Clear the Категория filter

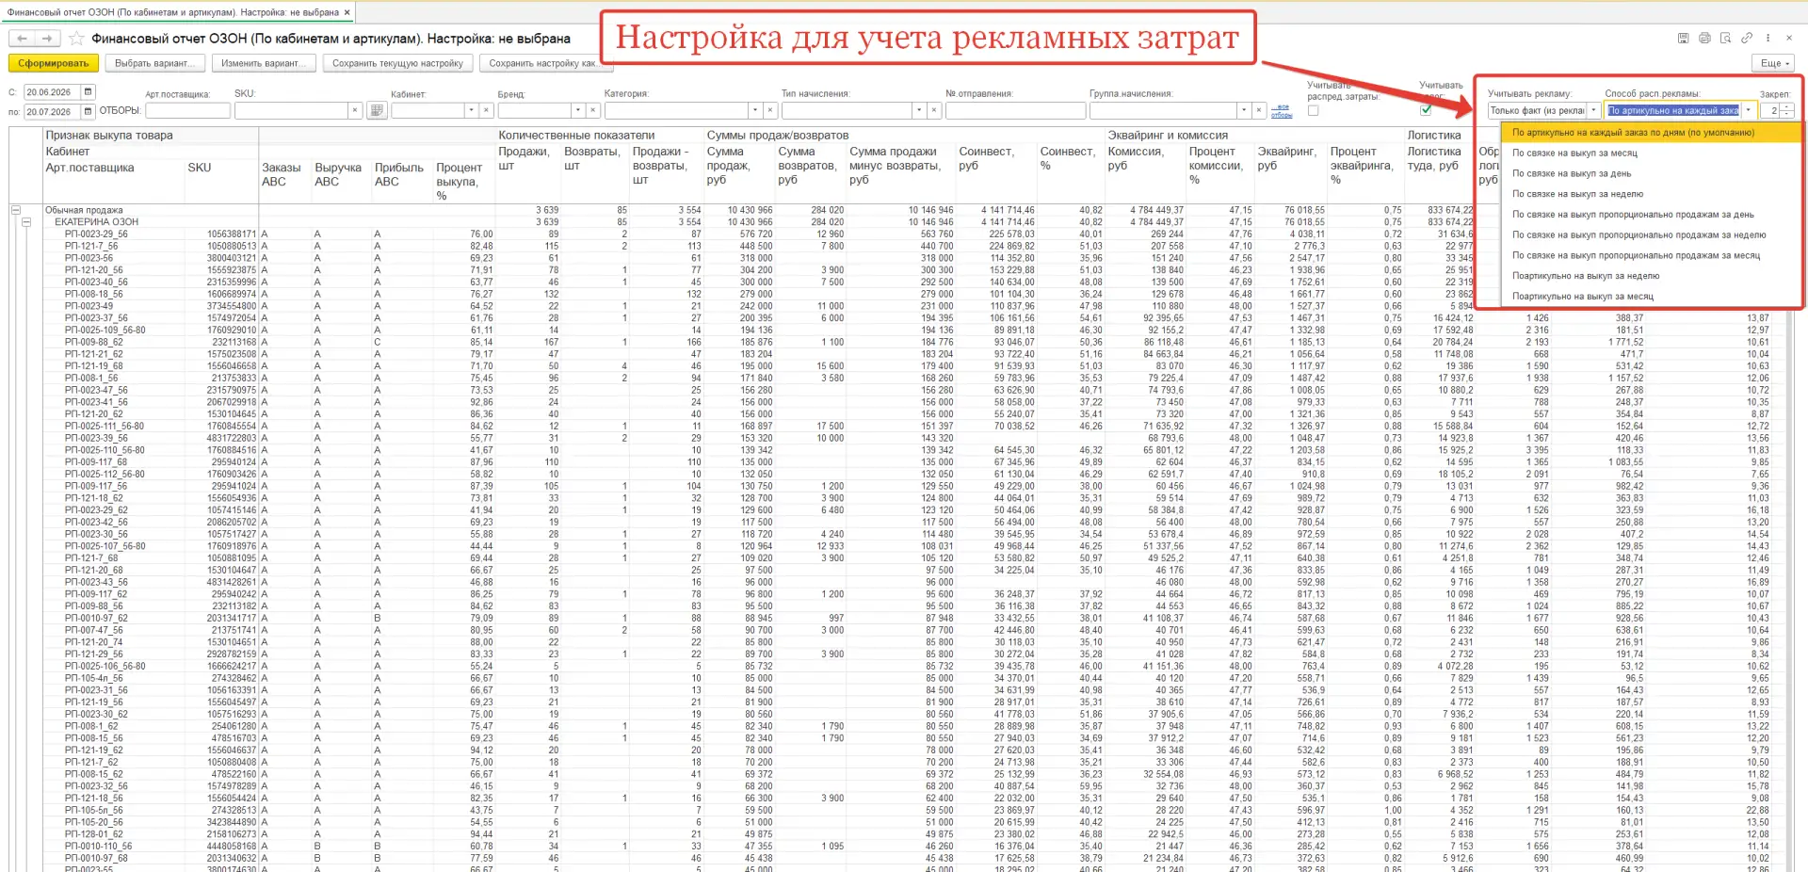[x=770, y=111]
